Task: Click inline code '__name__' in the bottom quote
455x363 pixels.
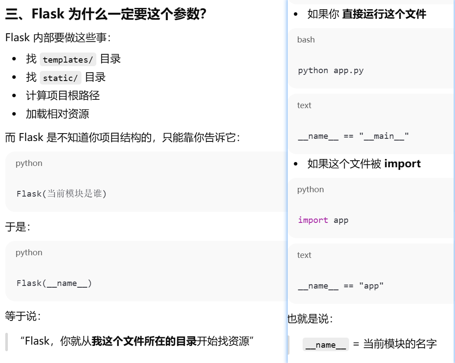Action: 325,345
